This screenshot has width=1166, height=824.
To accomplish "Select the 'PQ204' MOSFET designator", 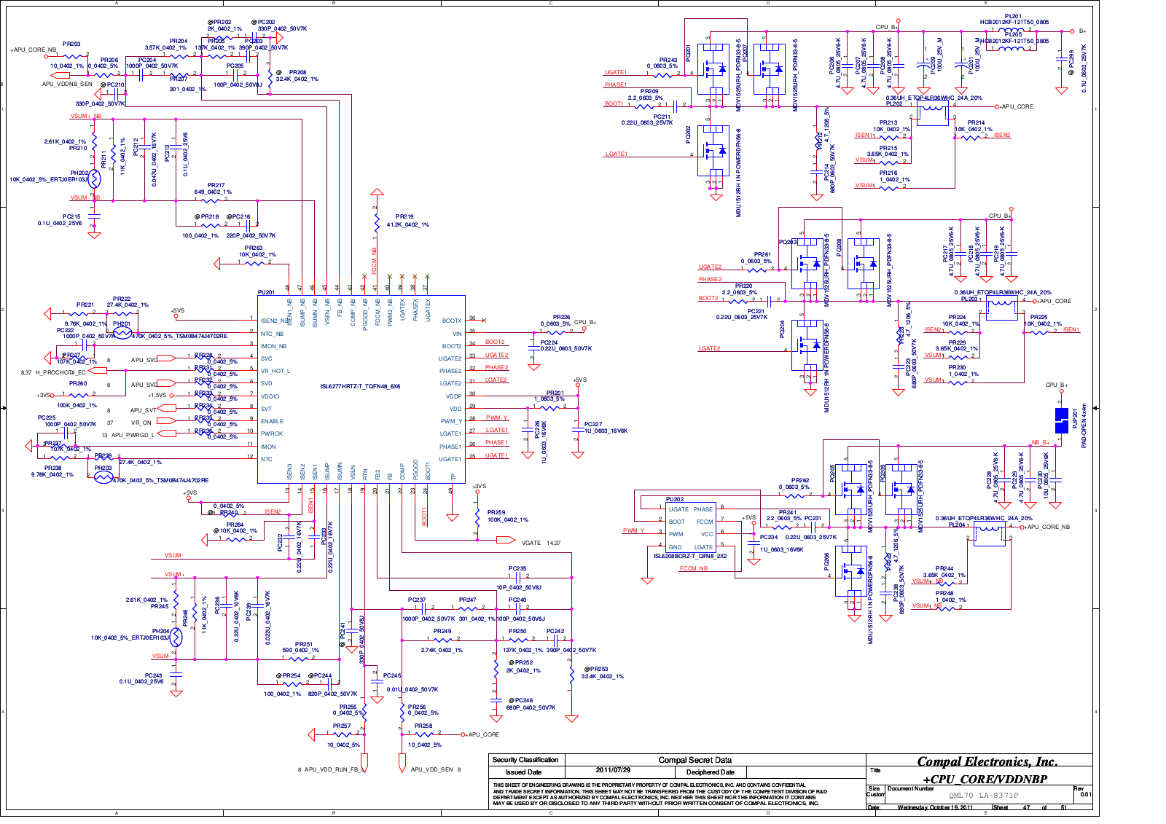I will [x=782, y=329].
